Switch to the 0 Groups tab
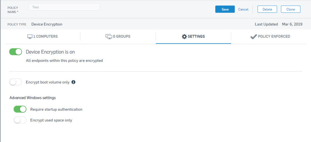Viewport: 311px width, 142px height. pos(118,37)
